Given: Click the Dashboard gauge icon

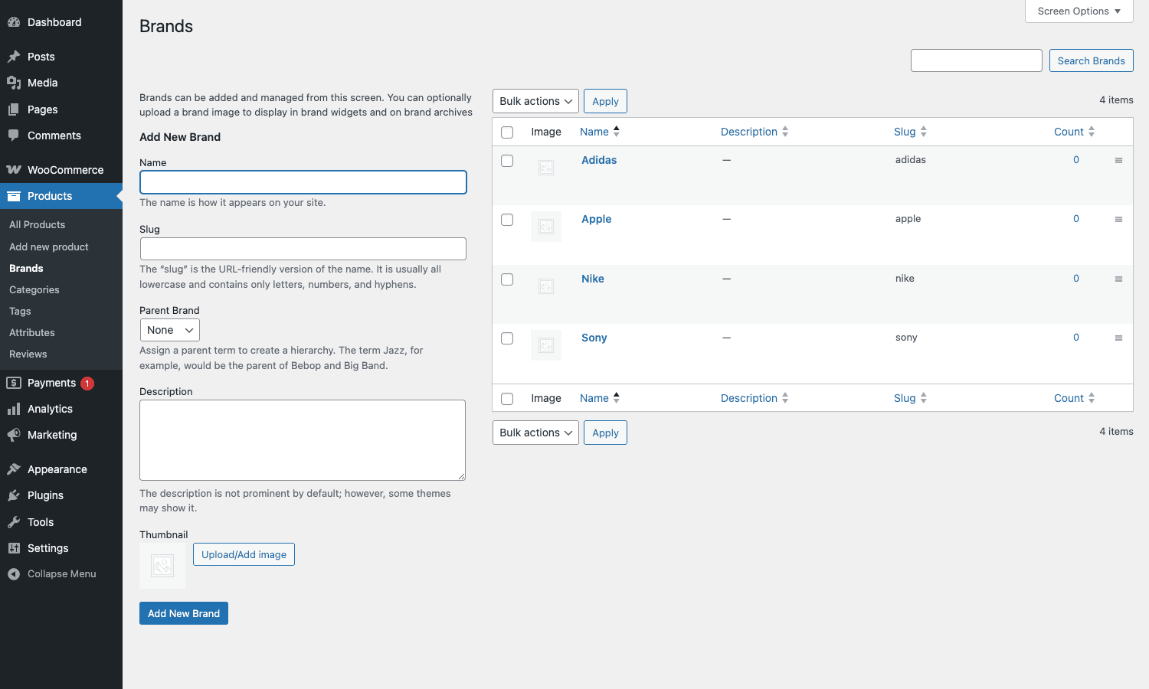Looking at the screenshot, I should point(14,22).
